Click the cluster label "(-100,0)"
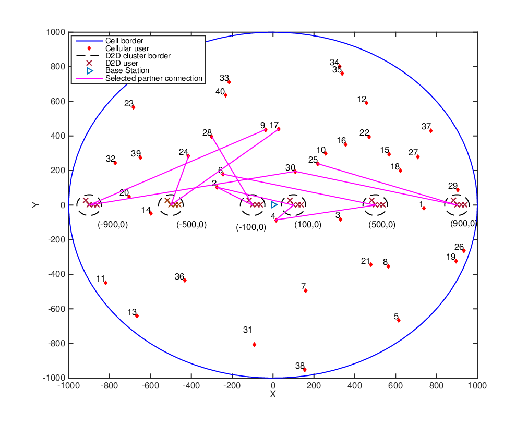528x425 pixels. (x=251, y=227)
